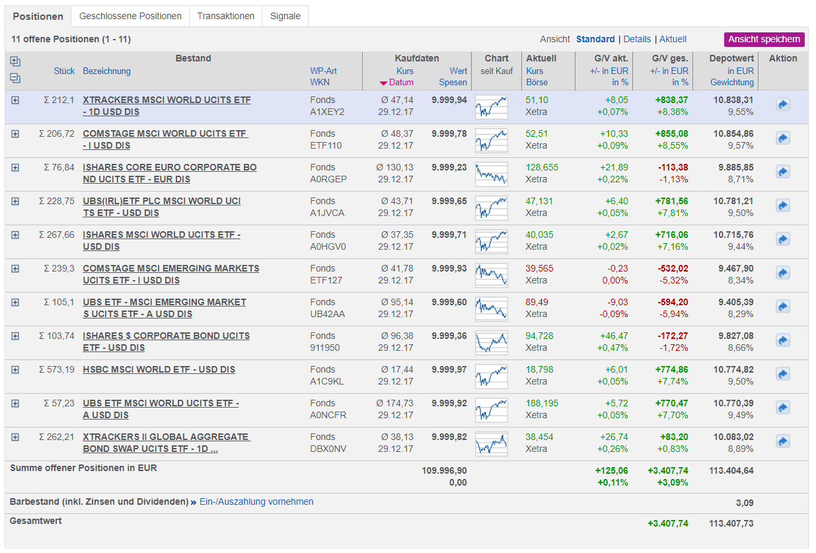Click action icon for XTRACKERS II GLOBAL AGGREGATE row

[783, 441]
